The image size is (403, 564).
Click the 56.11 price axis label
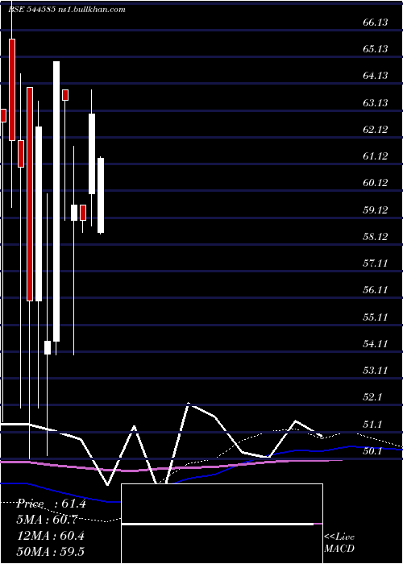(376, 290)
